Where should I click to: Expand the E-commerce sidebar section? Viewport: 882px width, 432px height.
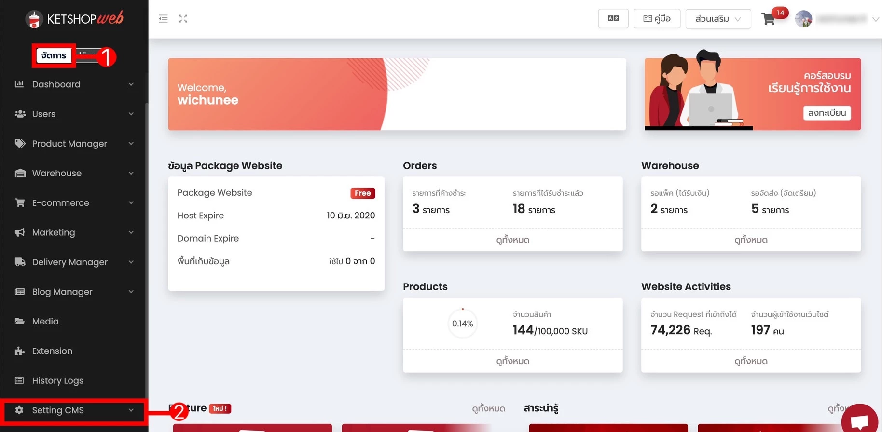[x=74, y=203]
